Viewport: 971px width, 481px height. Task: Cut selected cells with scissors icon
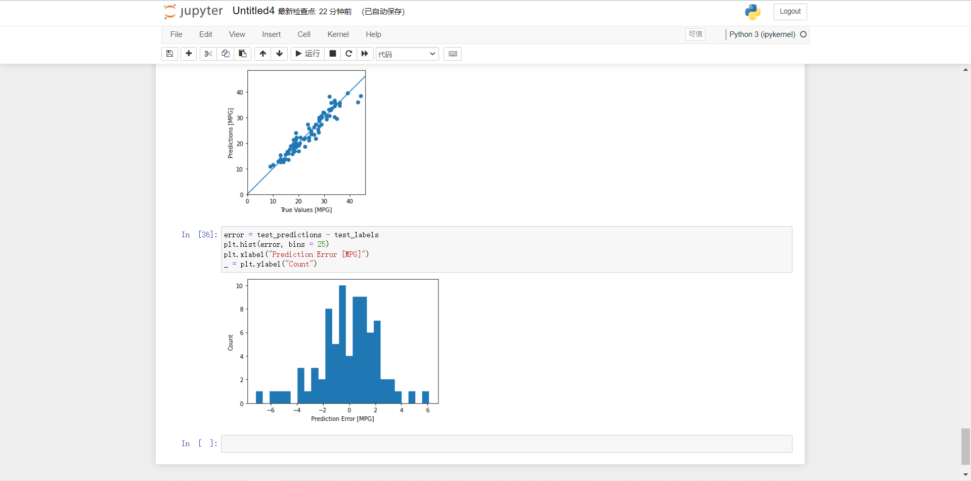tap(208, 54)
